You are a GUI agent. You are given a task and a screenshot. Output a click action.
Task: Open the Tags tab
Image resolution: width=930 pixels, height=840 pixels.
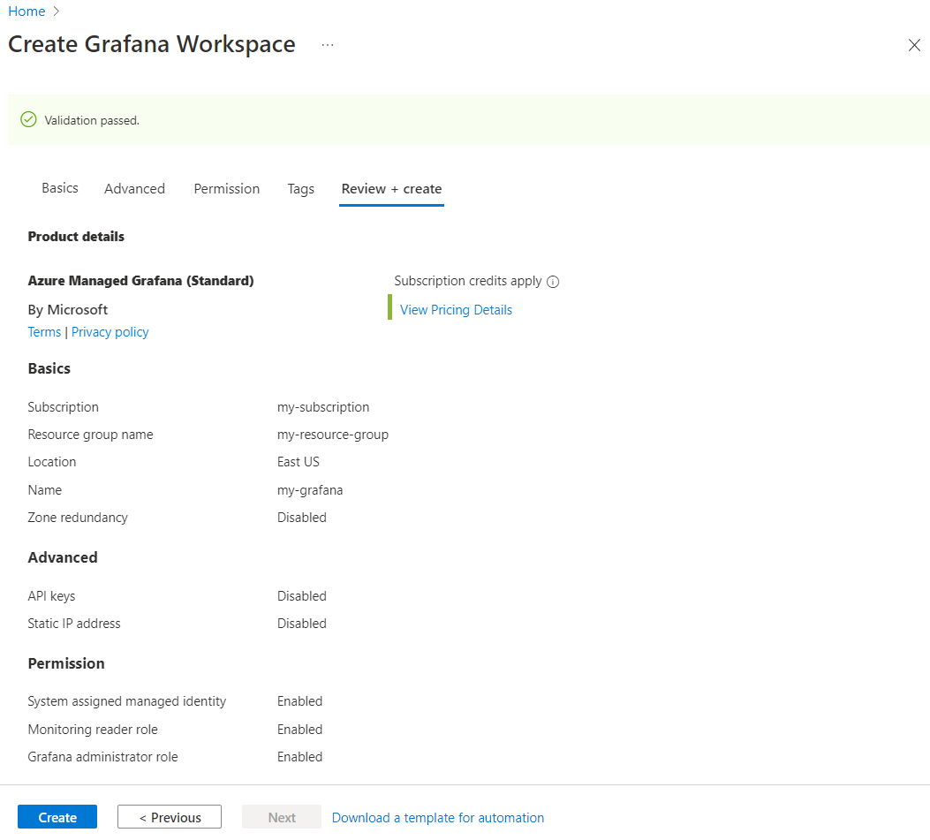tap(300, 189)
